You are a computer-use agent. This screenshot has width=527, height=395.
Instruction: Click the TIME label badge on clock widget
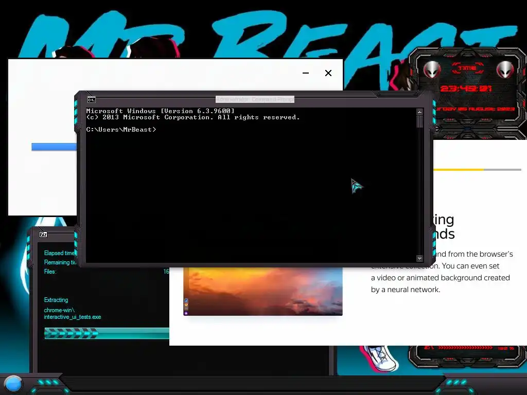[467, 68]
